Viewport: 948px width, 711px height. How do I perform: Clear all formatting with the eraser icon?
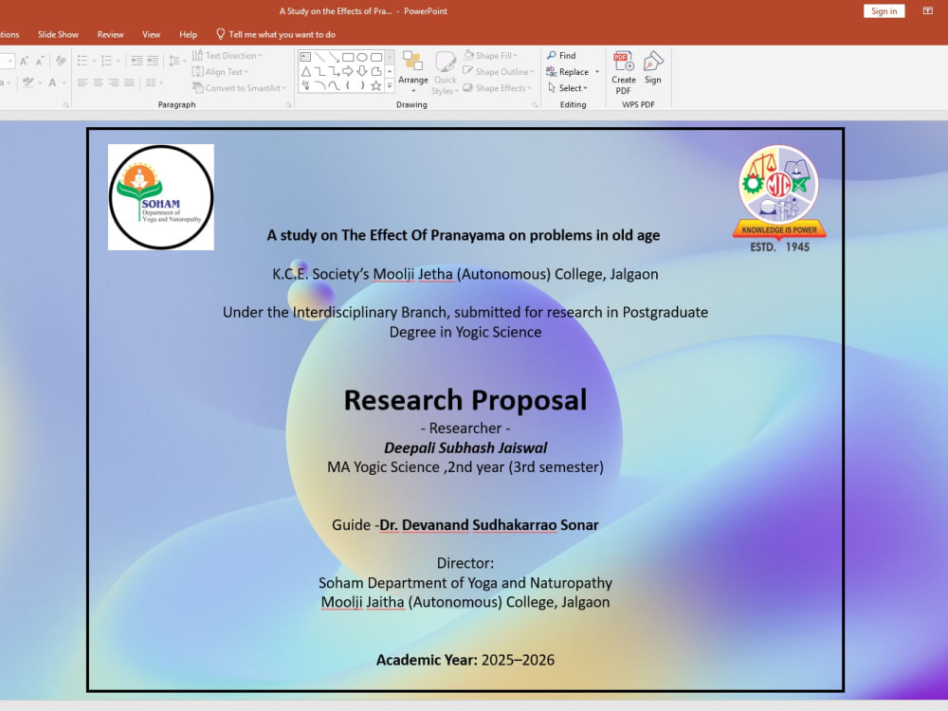tap(61, 61)
